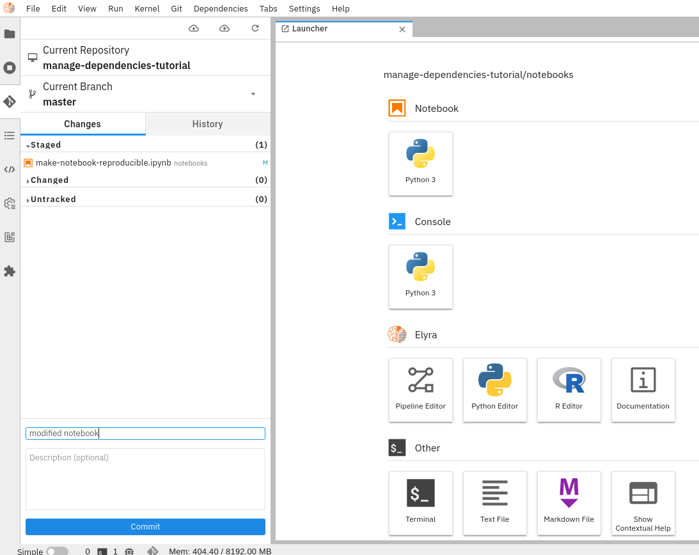Expand the Changed section

(28, 180)
